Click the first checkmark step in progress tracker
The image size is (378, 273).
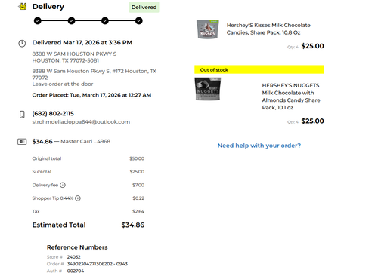click(38, 20)
